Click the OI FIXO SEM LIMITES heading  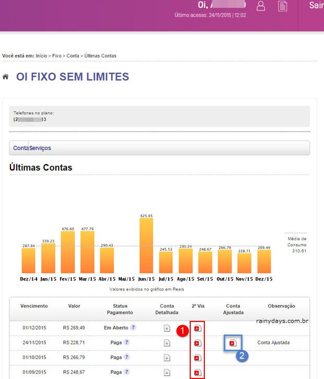click(73, 76)
